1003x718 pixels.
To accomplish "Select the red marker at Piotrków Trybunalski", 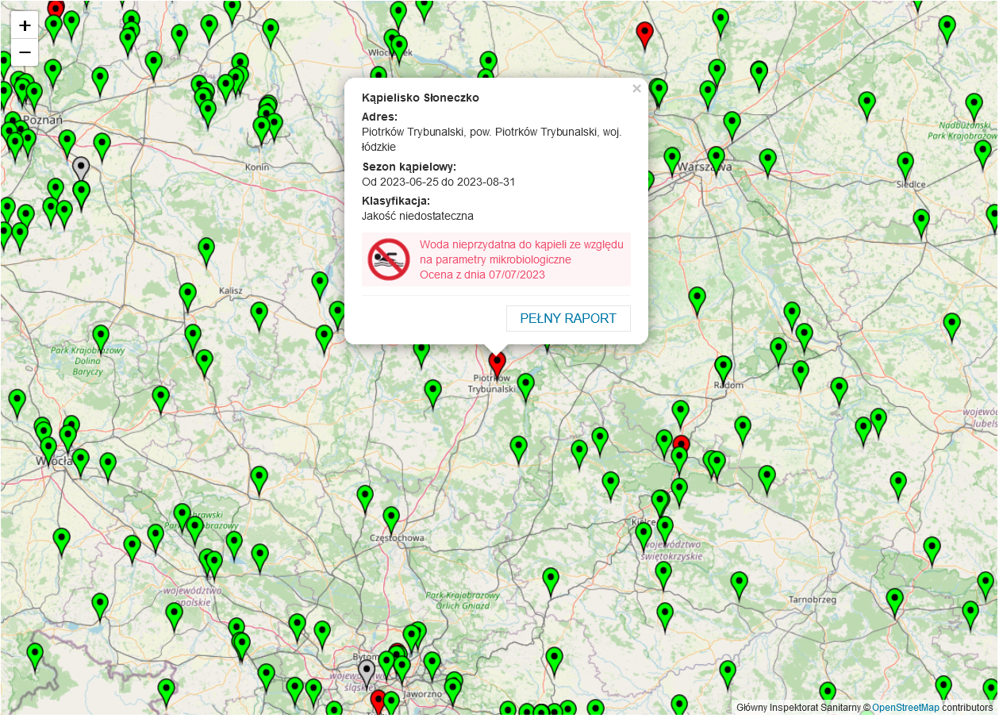I will point(498,363).
